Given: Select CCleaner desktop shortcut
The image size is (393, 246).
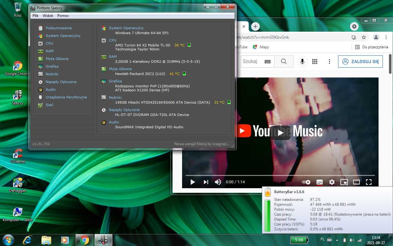Looking at the screenshot, I should [18, 156].
